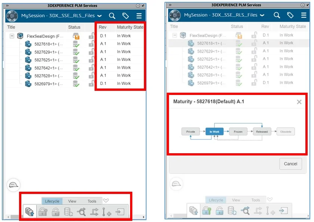The height and width of the screenshot is (222, 314).
Task: Cancel the Maturity dialog
Action: click(290, 164)
